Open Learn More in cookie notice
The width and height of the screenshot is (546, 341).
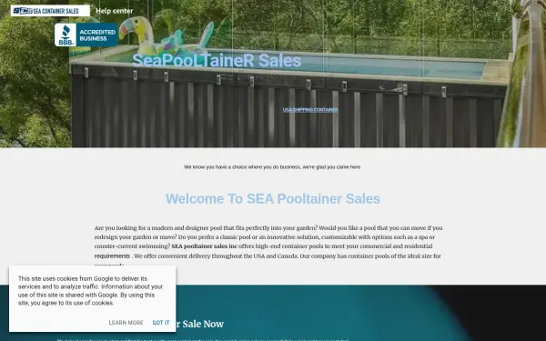(126, 323)
